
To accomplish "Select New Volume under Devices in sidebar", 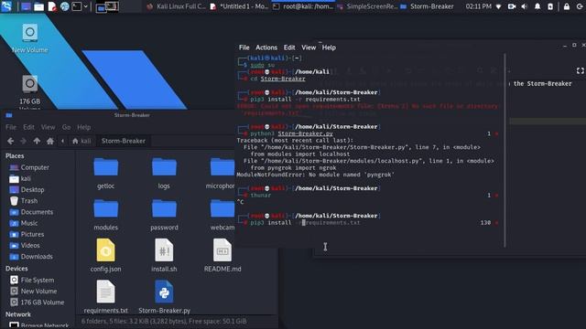I will coord(38,292).
